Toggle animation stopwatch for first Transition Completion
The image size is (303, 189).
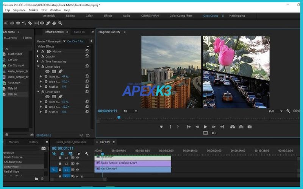point(46,76)
